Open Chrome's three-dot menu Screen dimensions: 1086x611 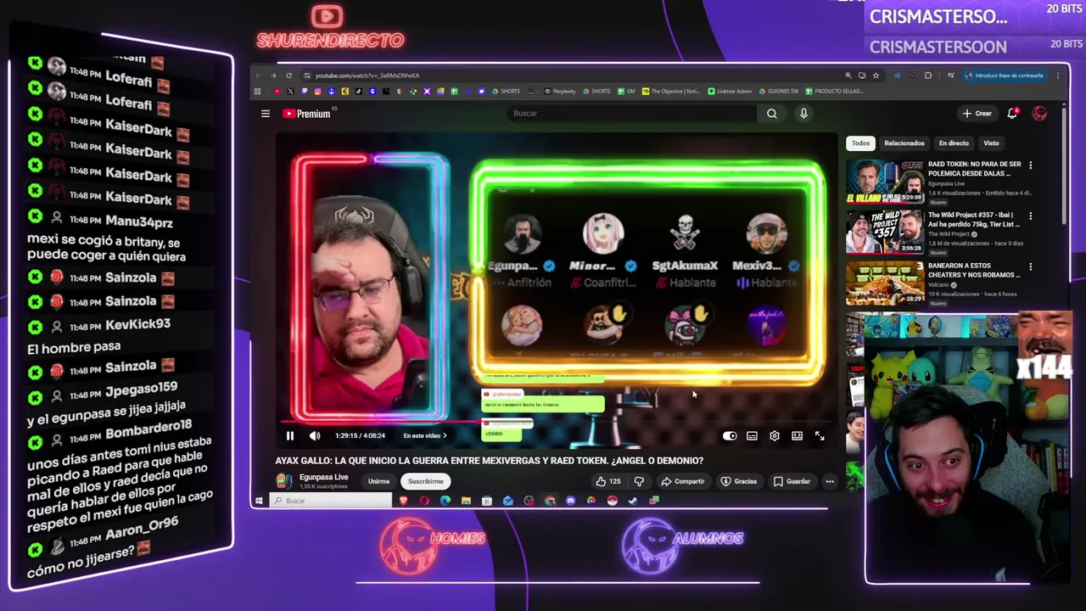(x=1059, y=76)
